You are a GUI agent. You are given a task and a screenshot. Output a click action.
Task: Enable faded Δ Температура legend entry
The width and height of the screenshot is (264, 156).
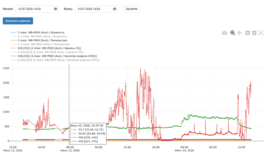(40, 44)
